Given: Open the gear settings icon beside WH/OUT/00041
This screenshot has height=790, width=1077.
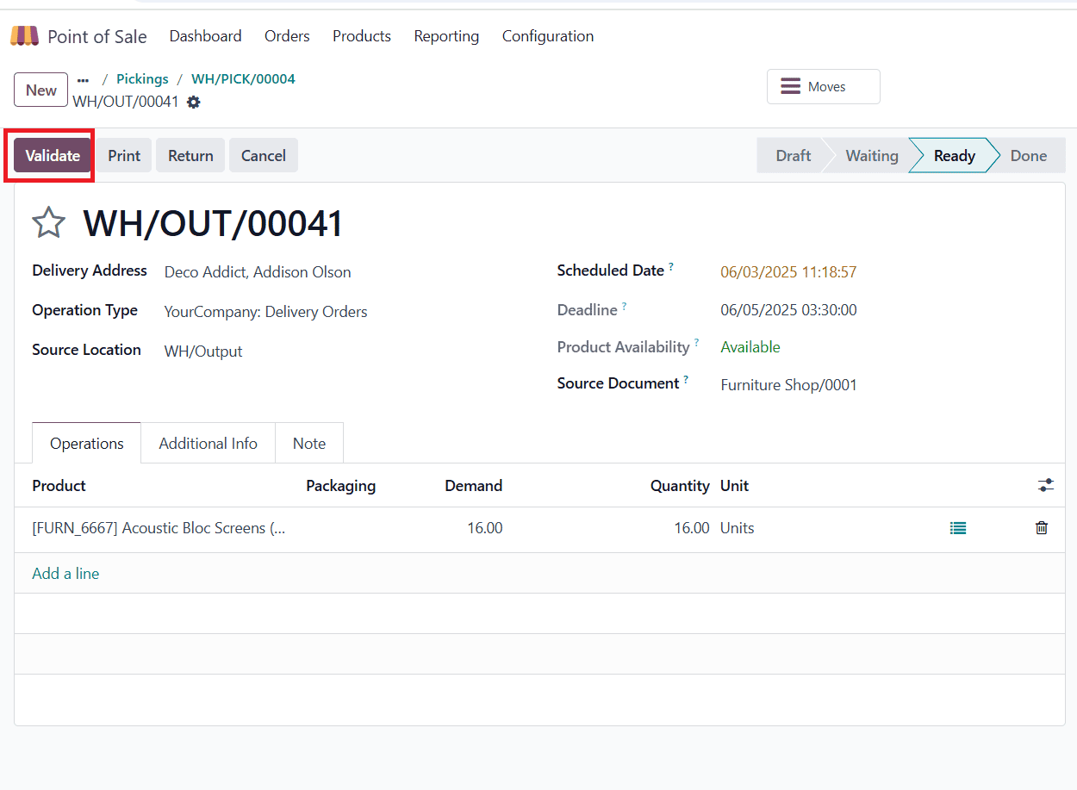Looking at the screenshot, I should click(x=194, y=103).
